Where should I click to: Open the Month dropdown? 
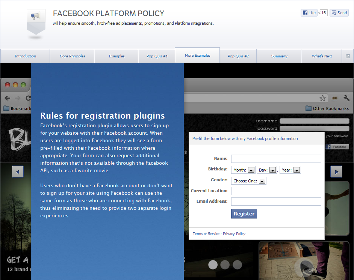[243, 170]
